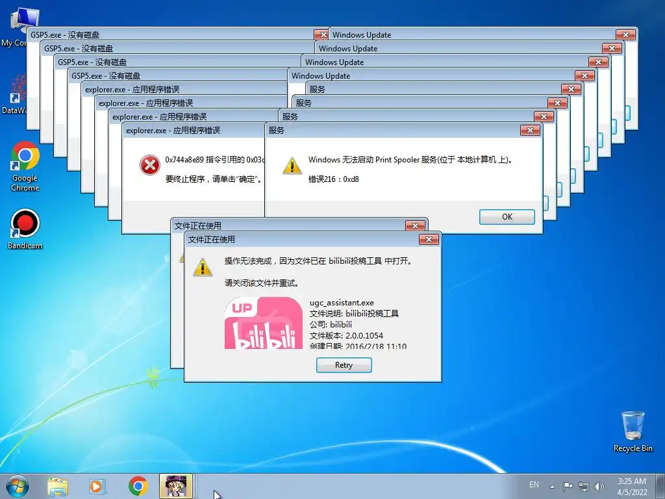Click the warning icon in file-in-use dialog
This screenshot has width=665, height=499.
pyautogui.click(x=203, y=267)
